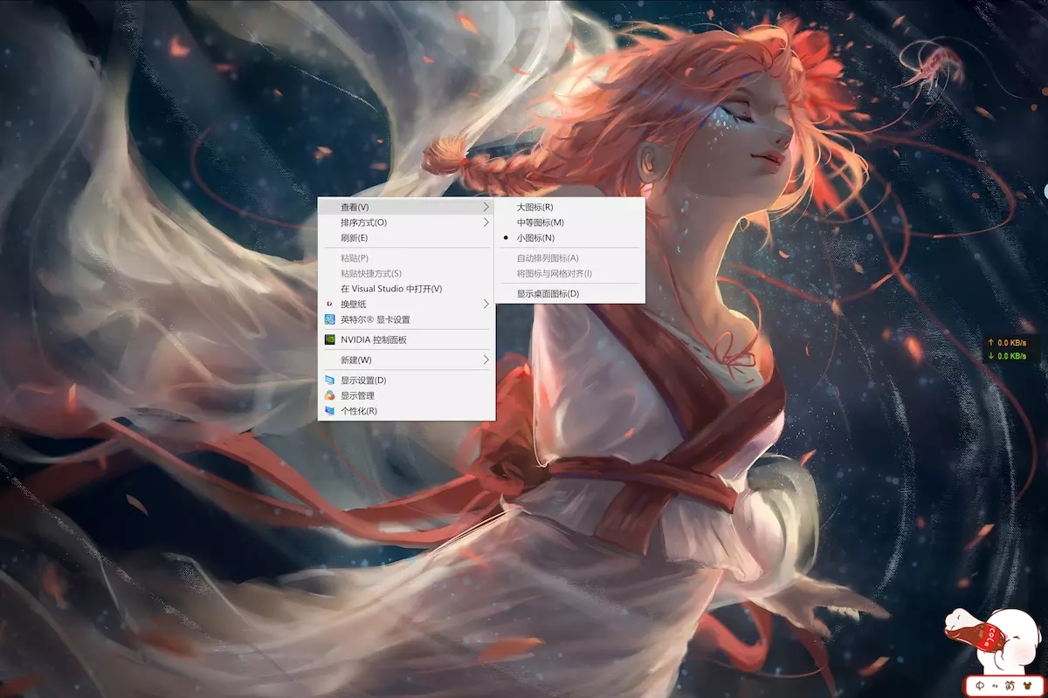Toggle 显示桌面图标(D) show desktop icons
The image size is (1048, 698).
569,294
